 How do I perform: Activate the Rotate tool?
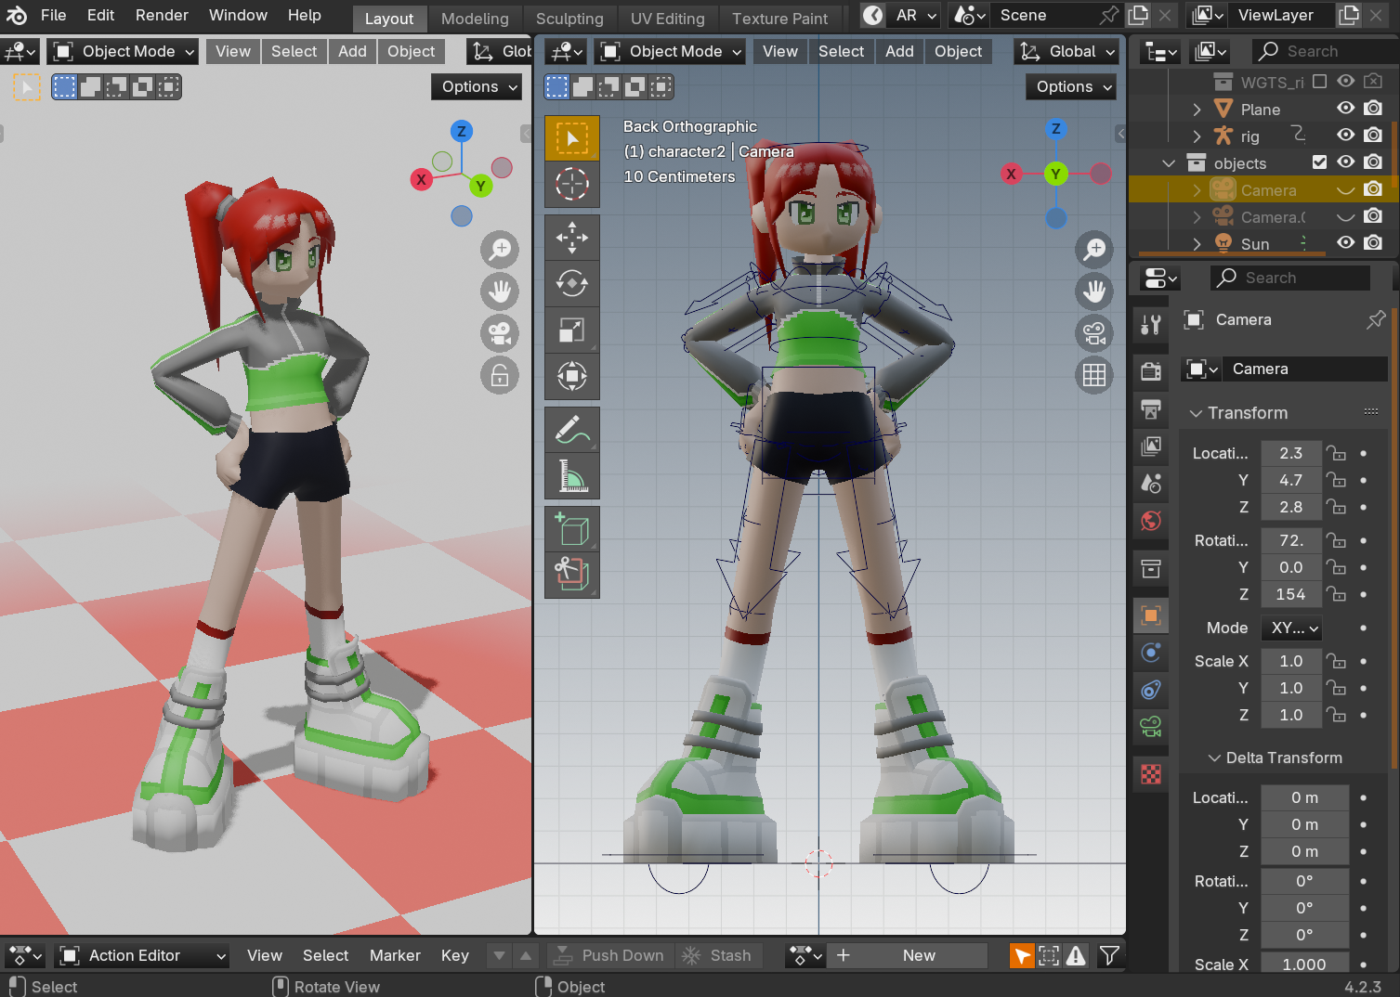click(x=571, y=283)
